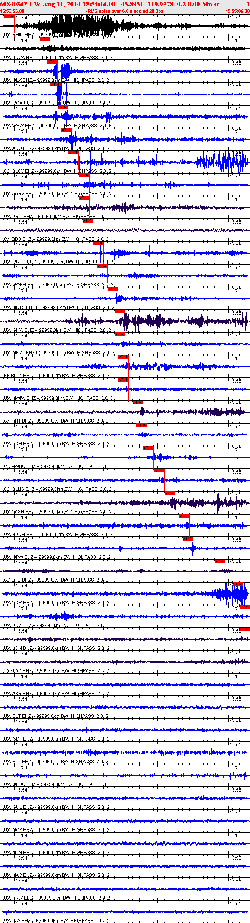Click the UW TUCA HHZ station label

click(58, 58)
